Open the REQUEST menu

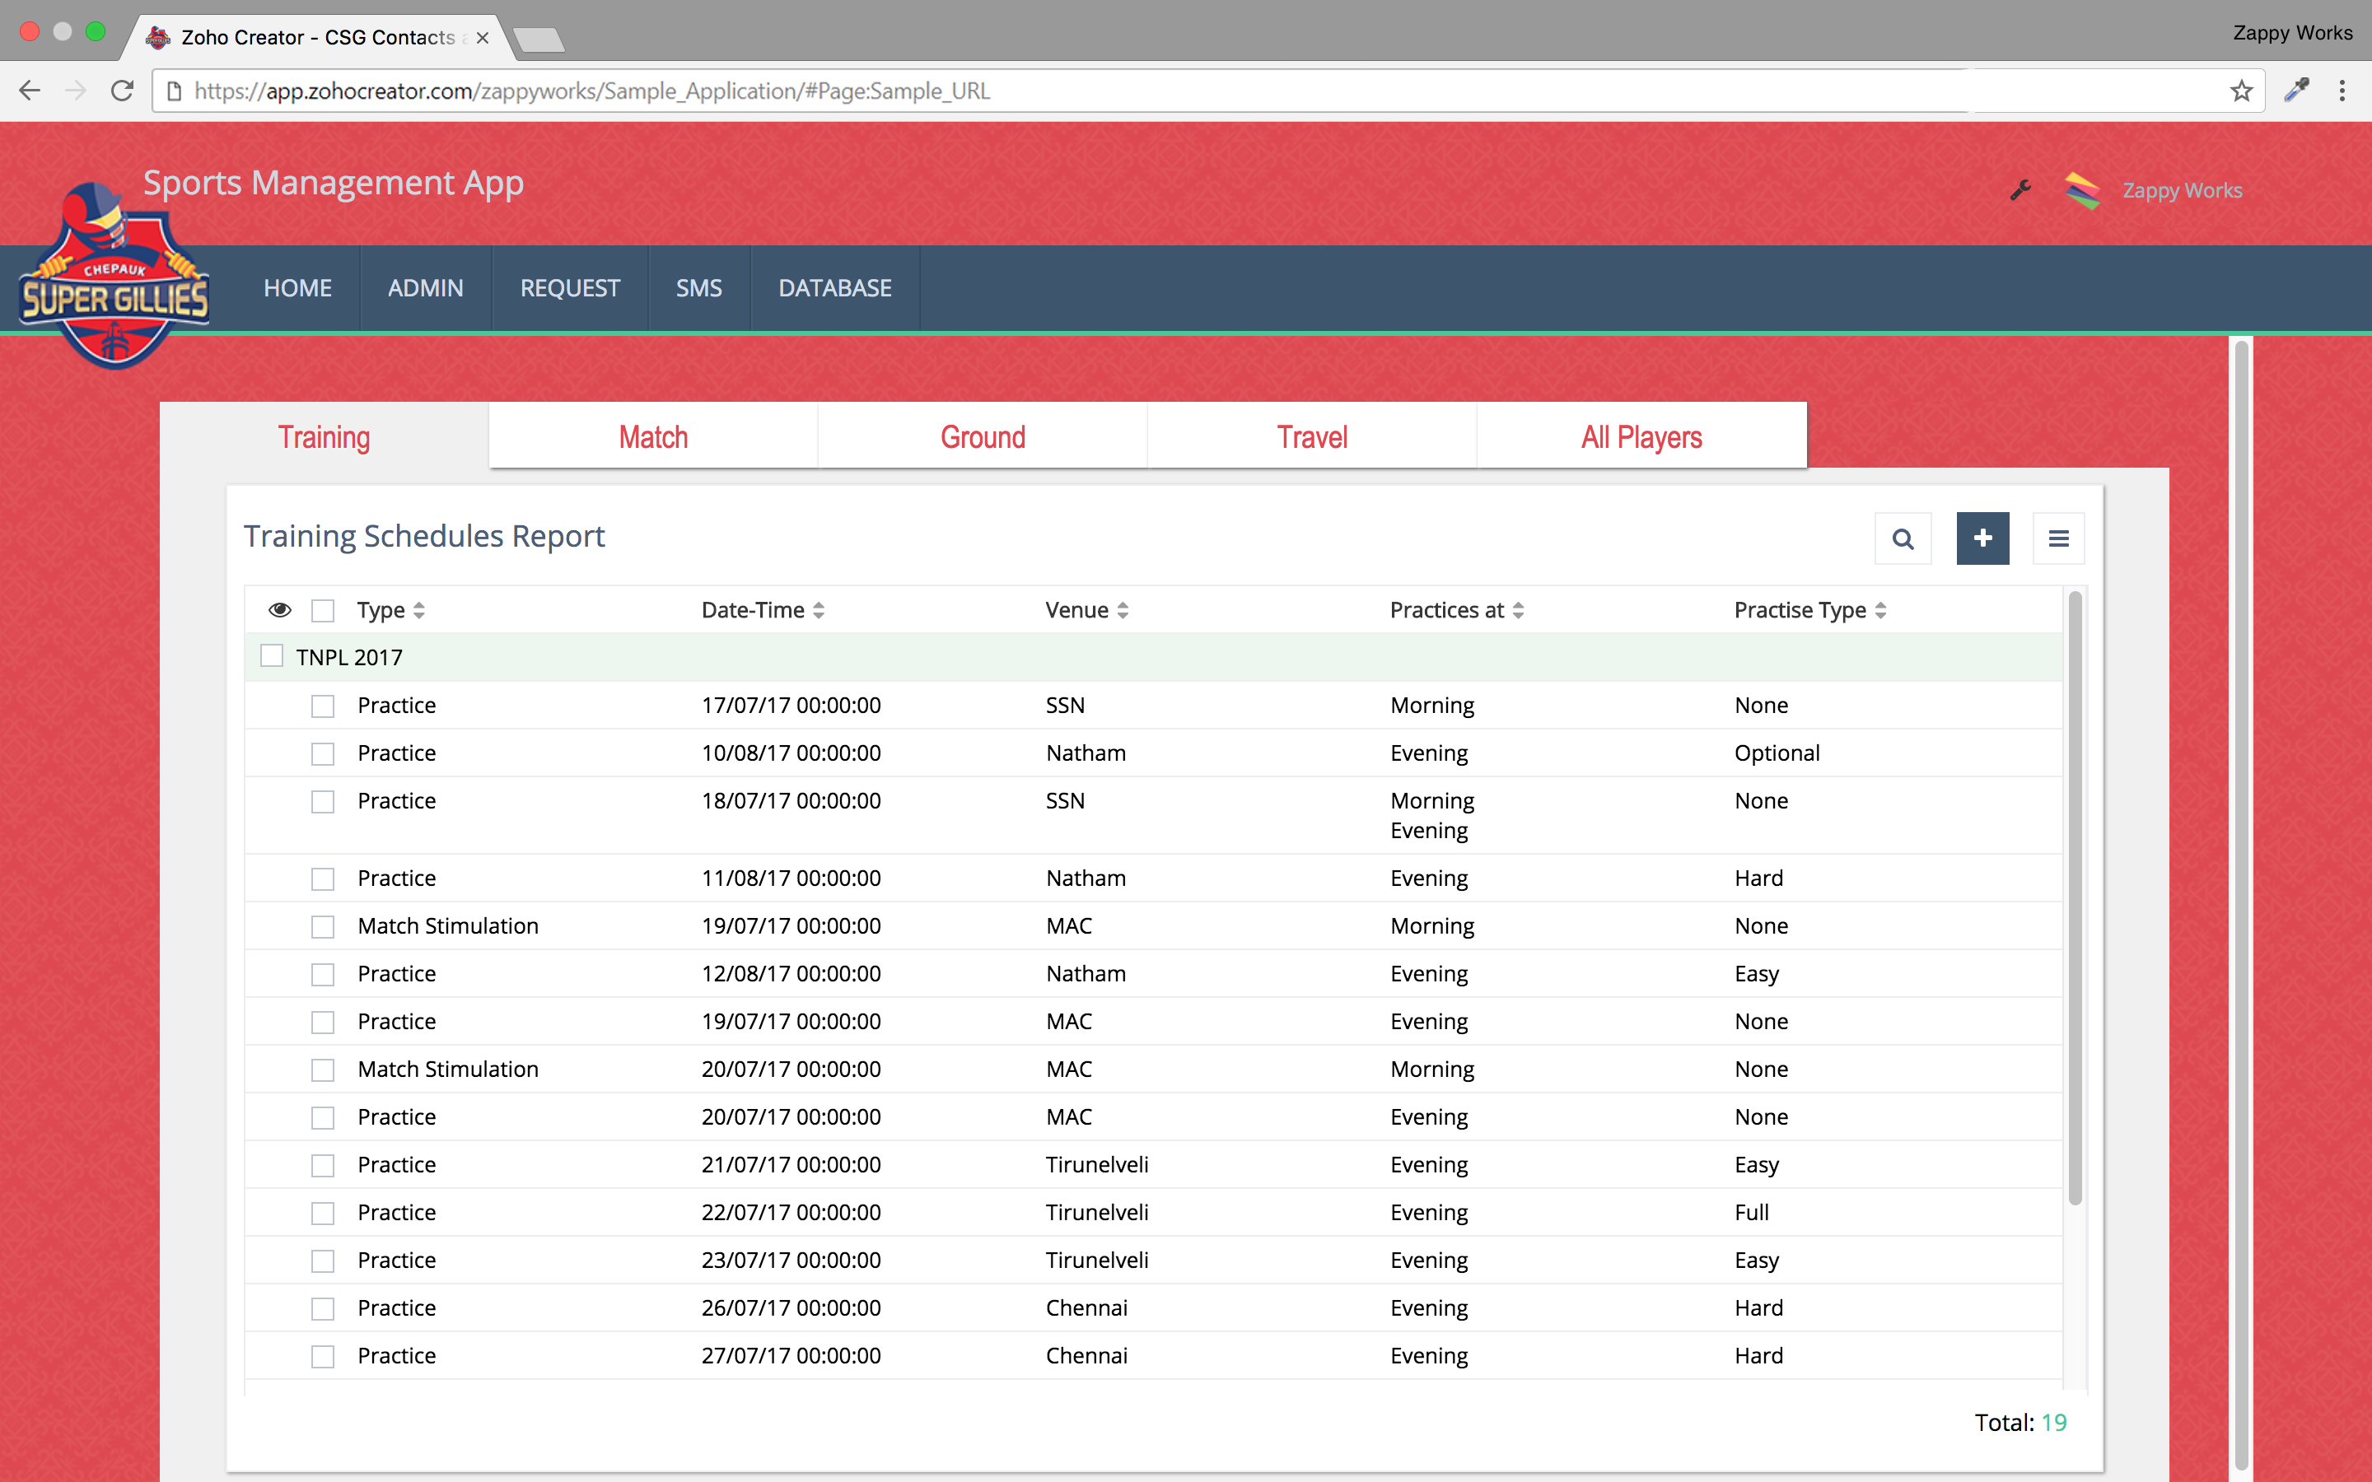(x=569, y=288)
